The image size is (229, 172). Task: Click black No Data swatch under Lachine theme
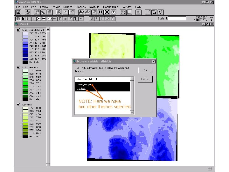pyautogui.click(x=25, y=137)
